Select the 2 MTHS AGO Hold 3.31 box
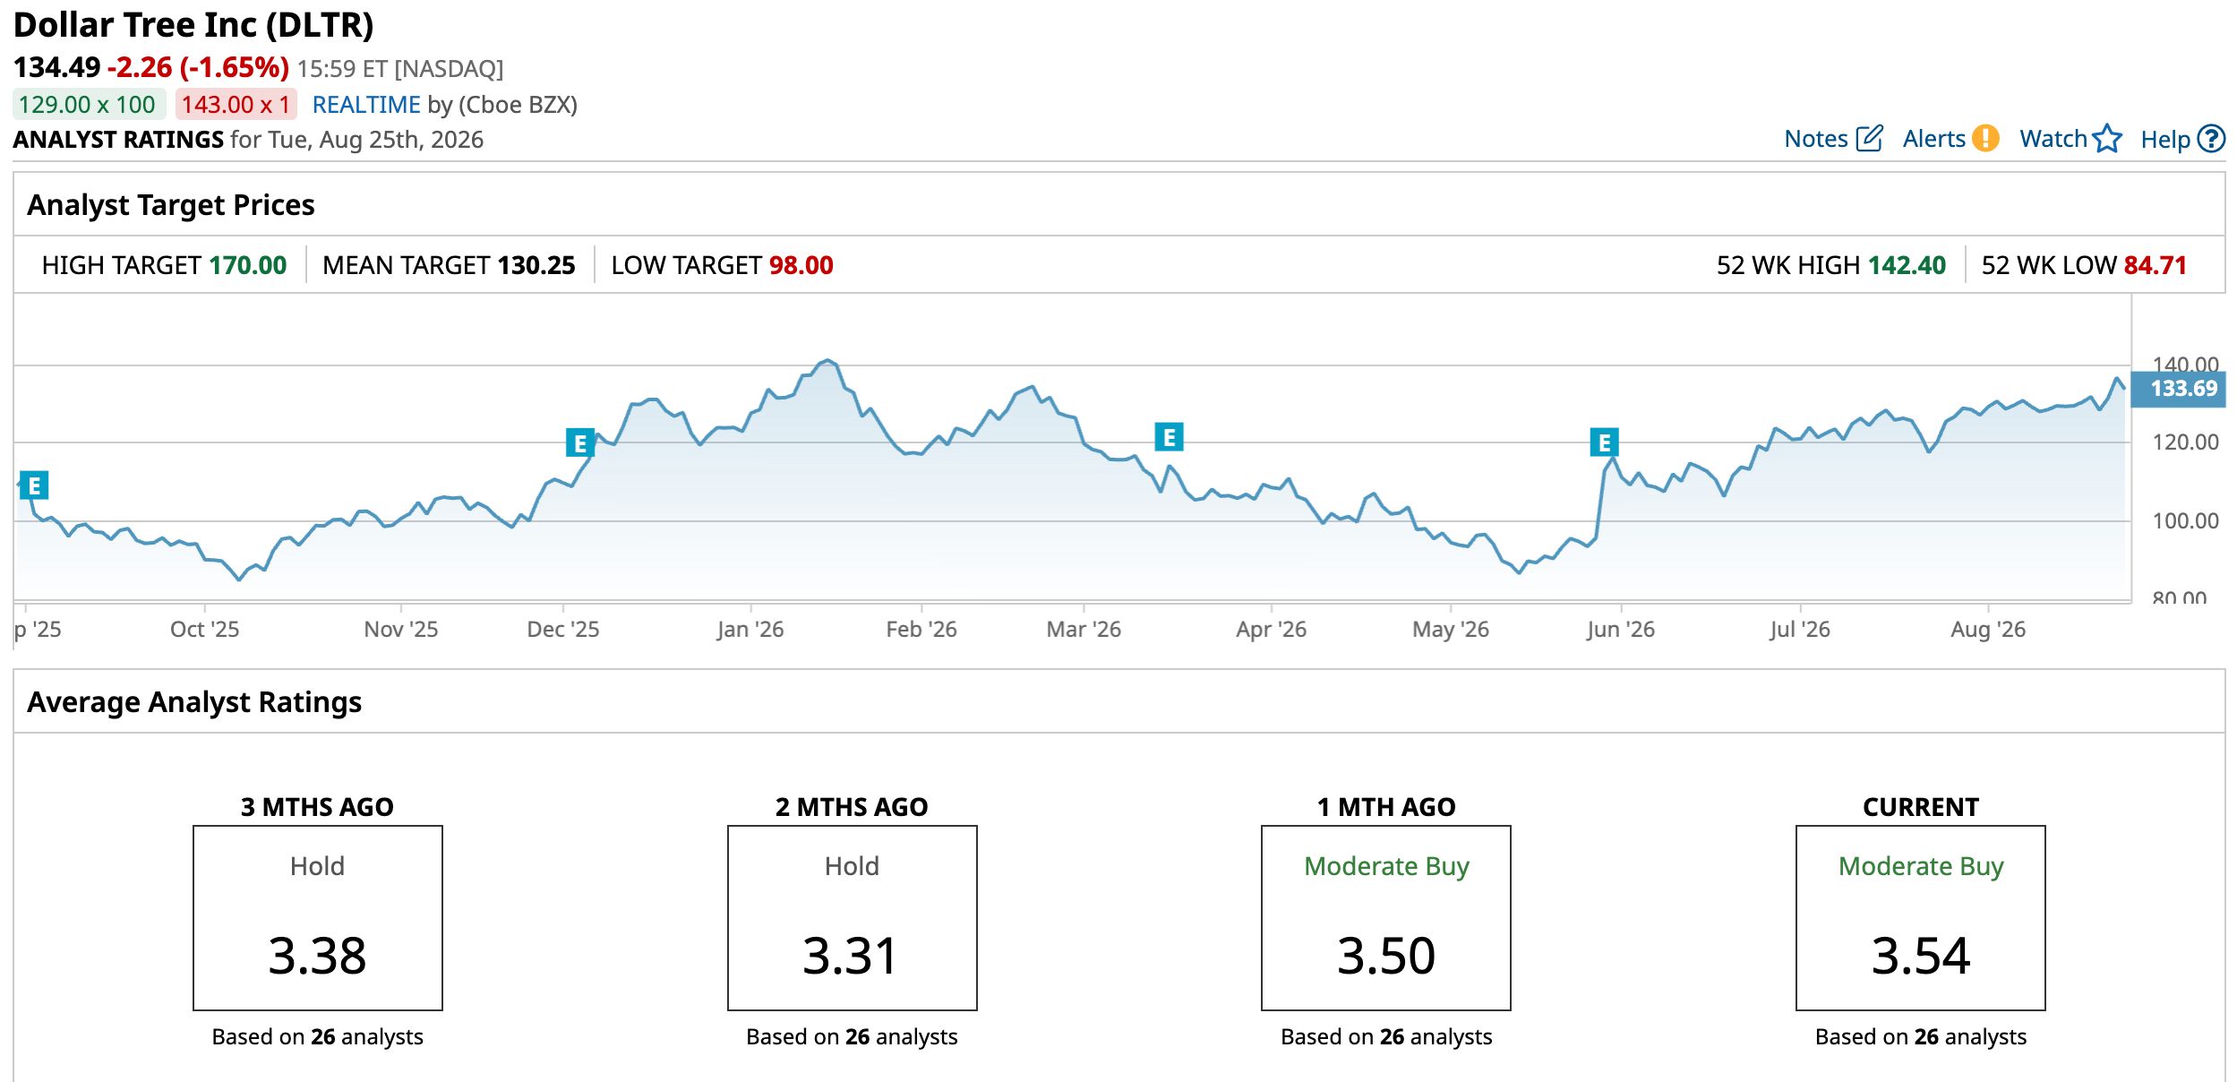This screenshot has height=1082, width=2237. coord(852,918)
